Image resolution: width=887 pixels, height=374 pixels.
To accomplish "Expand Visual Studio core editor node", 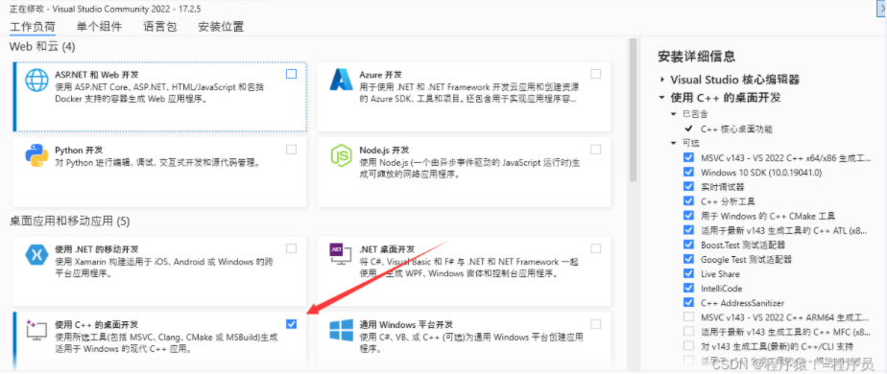I will coord(661,80).
